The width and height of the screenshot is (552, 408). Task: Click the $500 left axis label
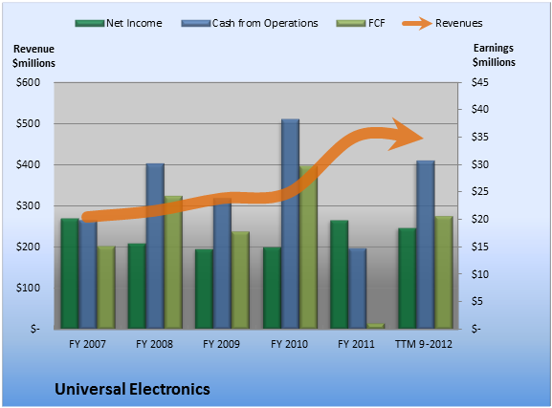point(28,124)
